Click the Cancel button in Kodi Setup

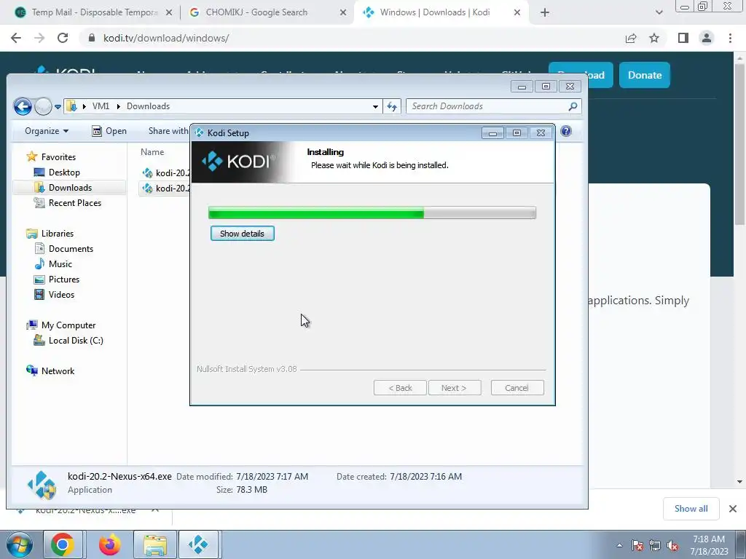click(x=517, y=388)
